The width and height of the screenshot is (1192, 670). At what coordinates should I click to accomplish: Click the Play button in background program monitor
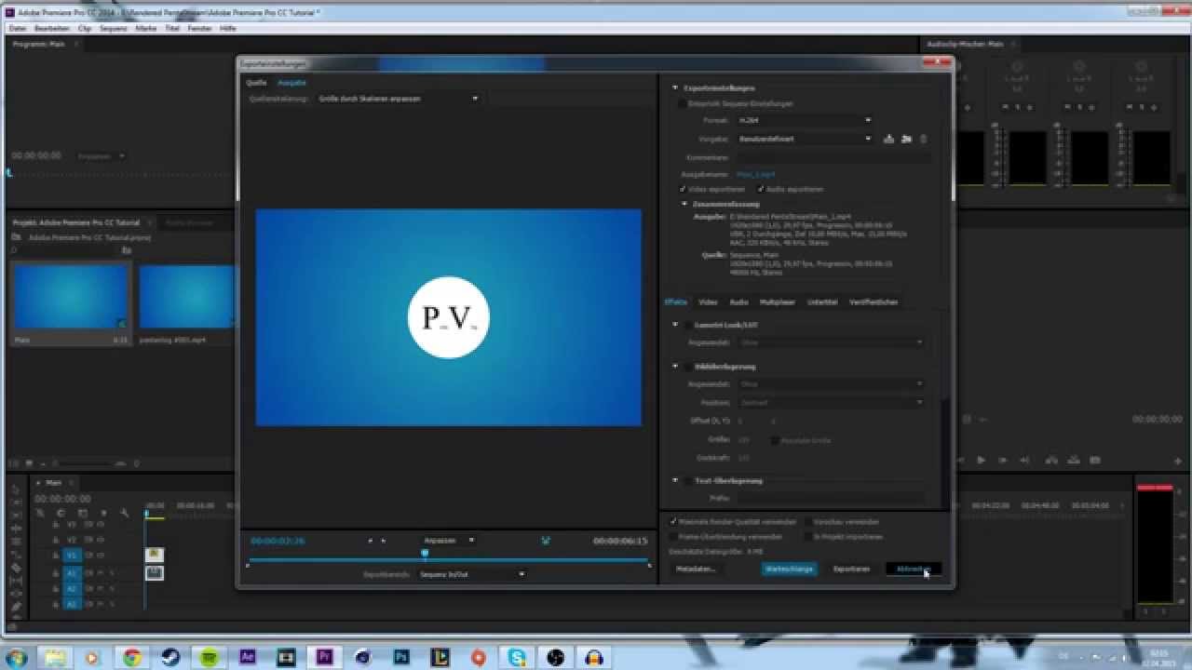(981, 460)
